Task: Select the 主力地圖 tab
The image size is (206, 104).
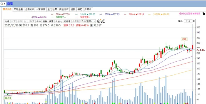Action: pyautogui.click(x=52, y=9)
